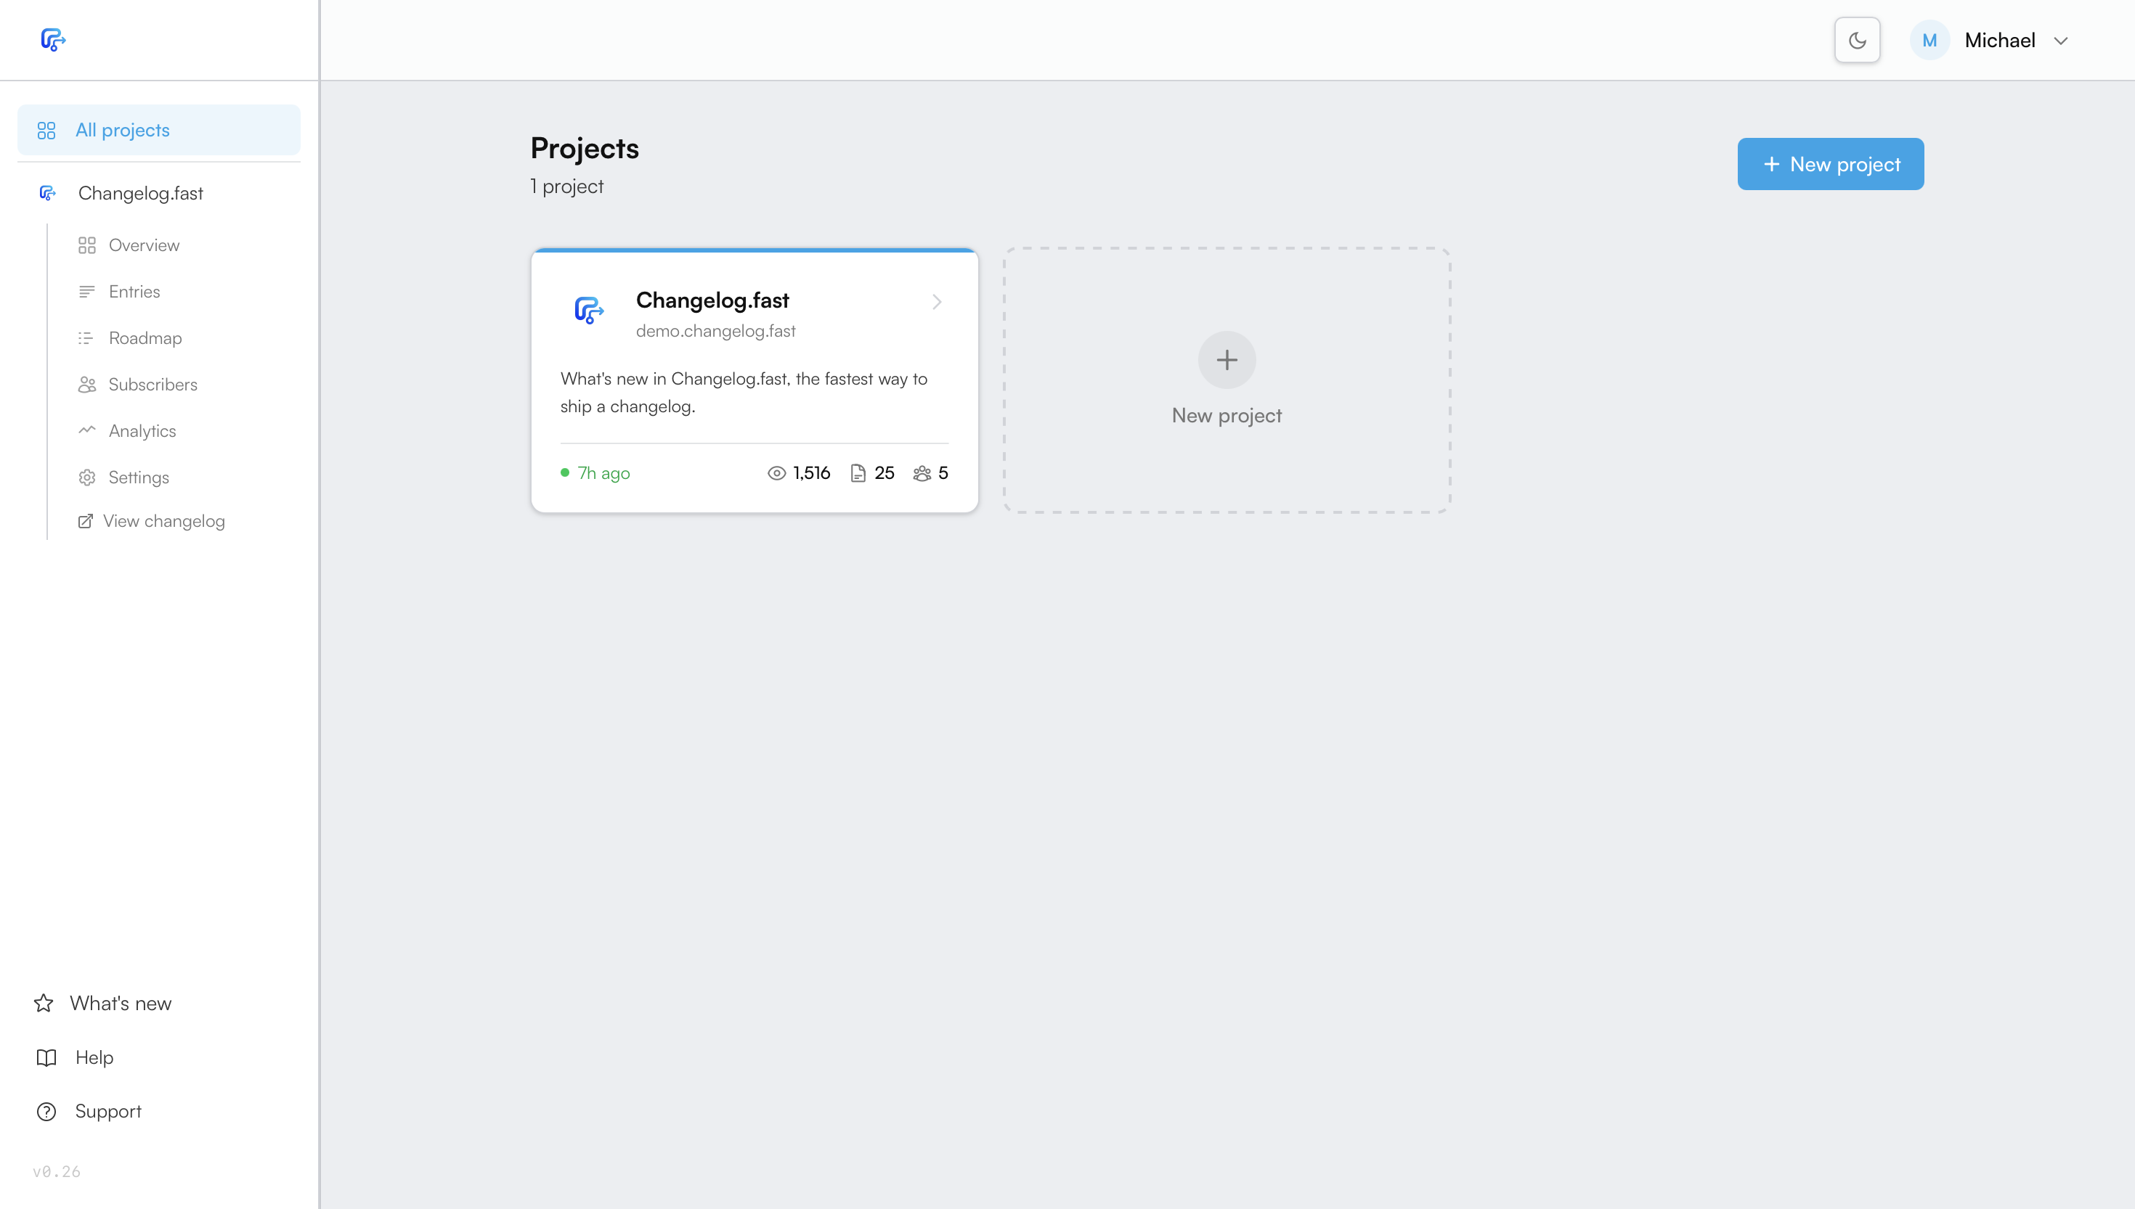
Task: Click the Projects page heading
Action: tap(584, 148)
